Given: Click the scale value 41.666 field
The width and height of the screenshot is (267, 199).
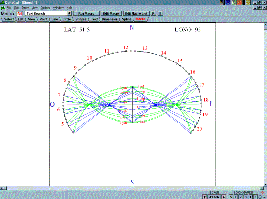Looking at the screenshot, I should pyautogui.click(x=215, y=197).
